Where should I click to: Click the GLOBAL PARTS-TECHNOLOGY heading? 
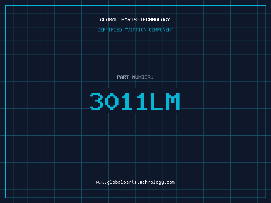point(135,20)
